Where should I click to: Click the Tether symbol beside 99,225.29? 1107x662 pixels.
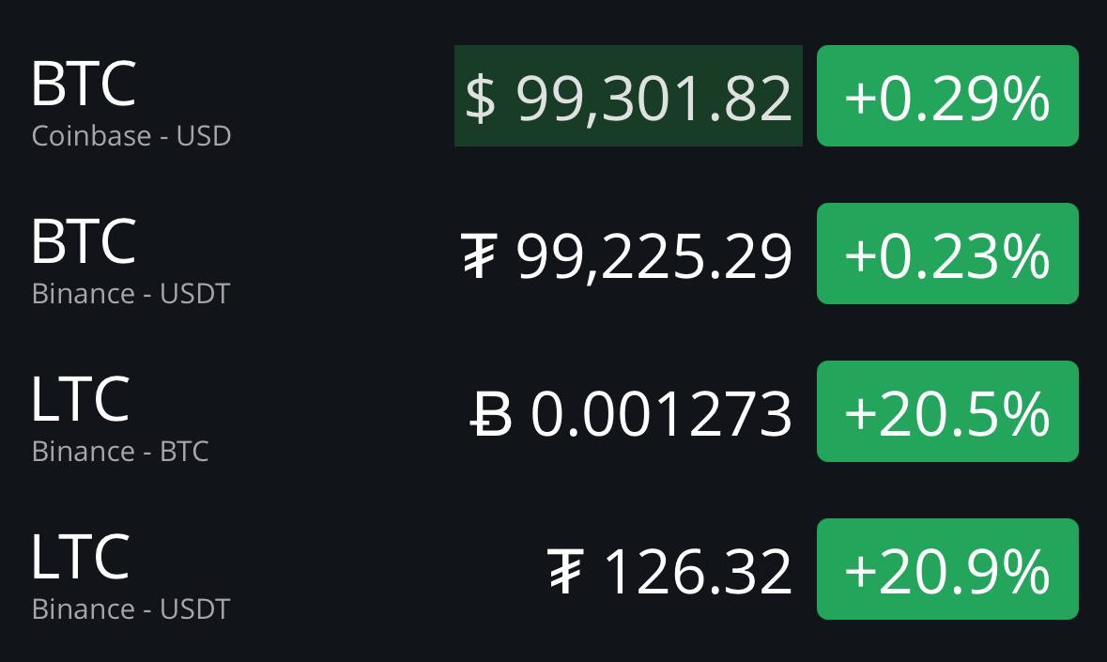pos(480,256)
